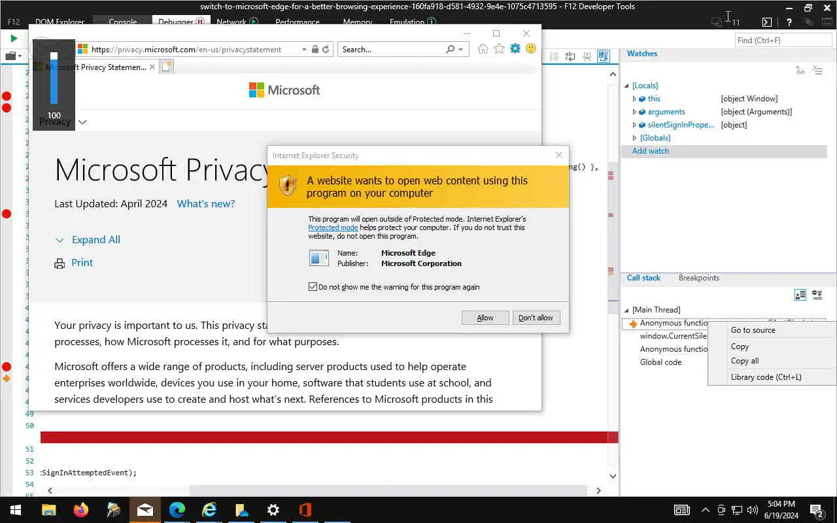Viewport: 837px width, 523px height.
Task: Open the address bar URL dropdown arrow
Action: point(304,49)
